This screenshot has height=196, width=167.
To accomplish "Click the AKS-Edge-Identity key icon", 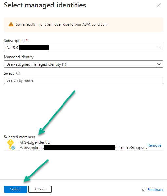I will pyautogui.click(x=11, y=145).
